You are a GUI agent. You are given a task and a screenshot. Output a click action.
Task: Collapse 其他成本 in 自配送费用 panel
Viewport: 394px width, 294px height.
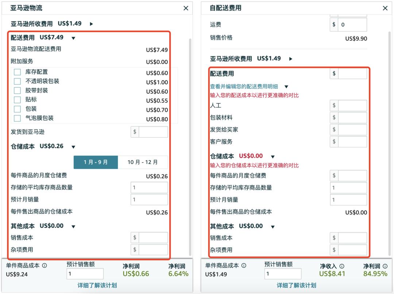click(273, 227)
